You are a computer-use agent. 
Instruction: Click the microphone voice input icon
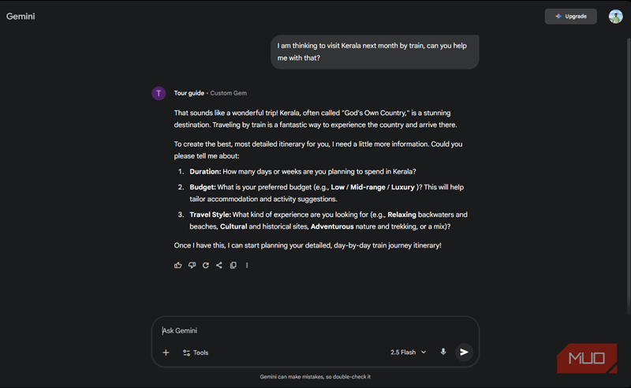pyautogui.click(x=443, y=353)
